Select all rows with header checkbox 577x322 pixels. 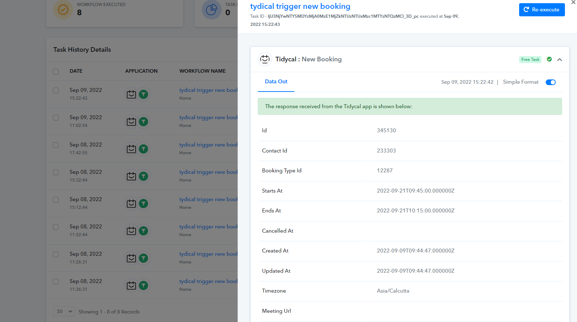pyautogui.click(x=56, y=71)
